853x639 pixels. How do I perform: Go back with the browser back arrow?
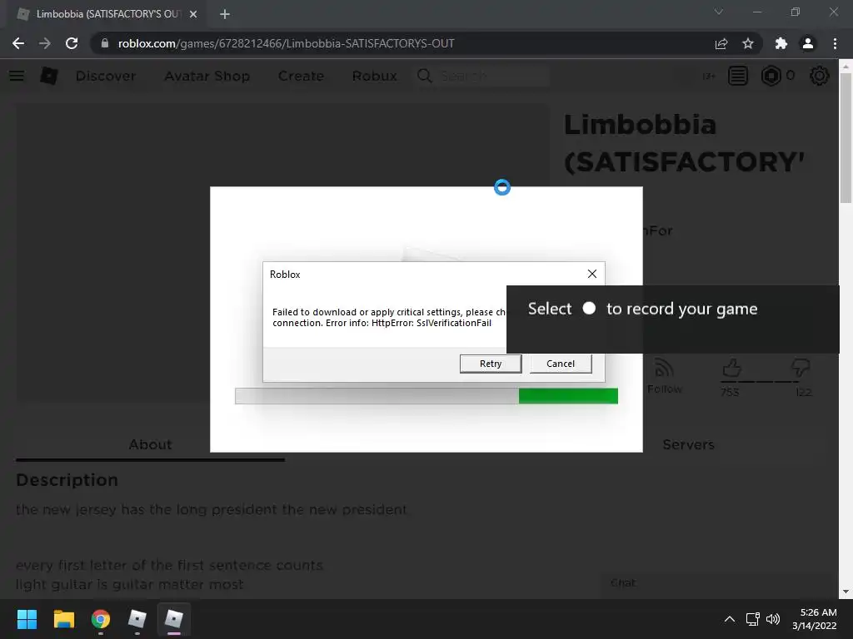click(18, 43)
